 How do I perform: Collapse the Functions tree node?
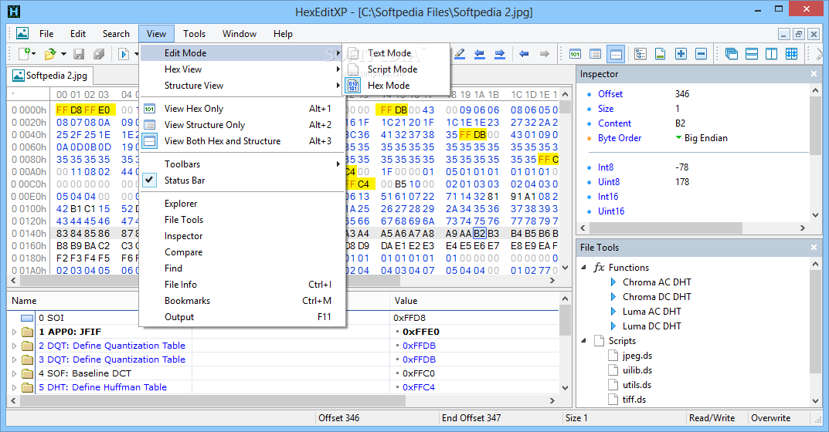click(583, 267)
